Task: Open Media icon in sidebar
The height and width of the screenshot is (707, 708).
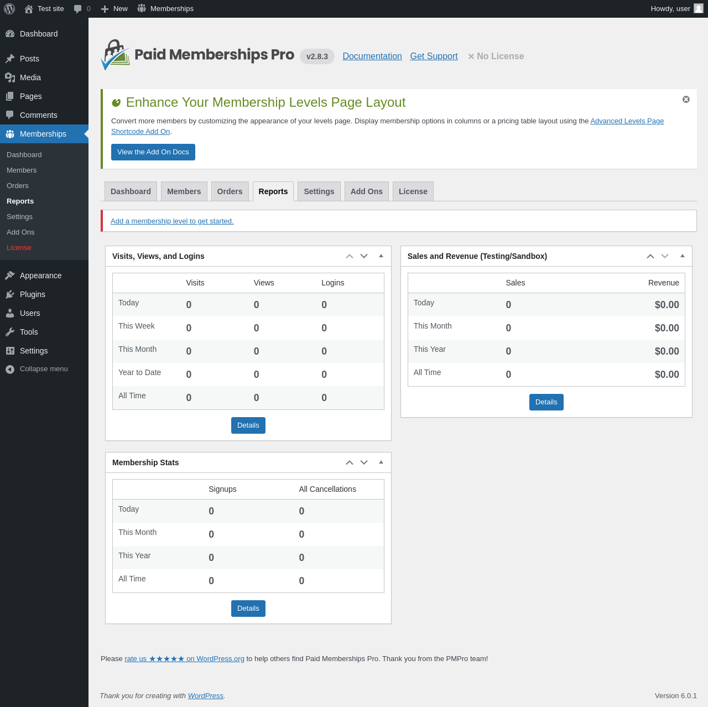Action: (x=10, y=77)
